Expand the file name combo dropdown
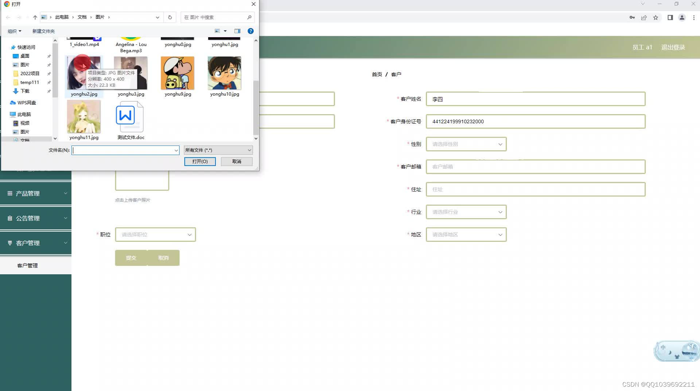 click(176, 150)
